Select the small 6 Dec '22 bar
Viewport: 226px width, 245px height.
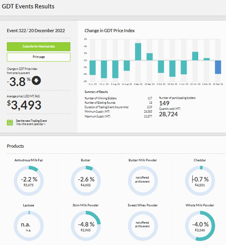coord(206,59)
